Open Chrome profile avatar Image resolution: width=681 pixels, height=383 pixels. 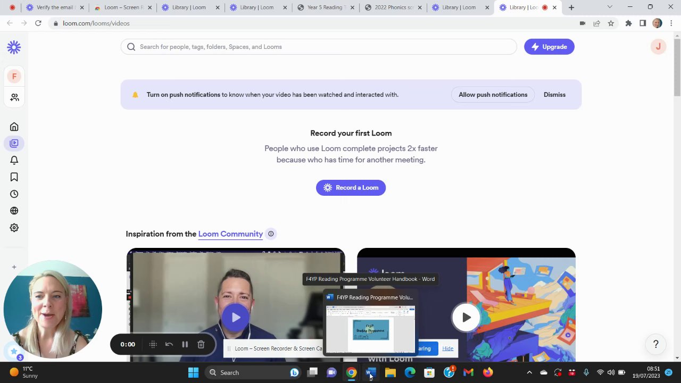657,23
